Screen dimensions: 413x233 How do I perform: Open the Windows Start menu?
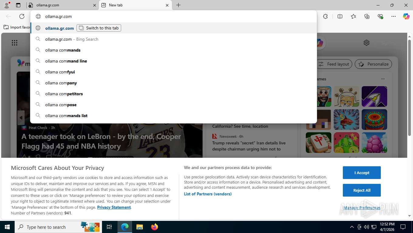click(x=7, y=227)
